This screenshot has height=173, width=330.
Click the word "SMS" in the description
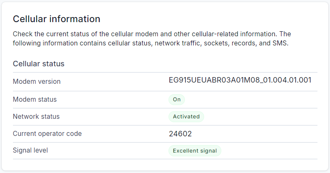coord(280,43)
